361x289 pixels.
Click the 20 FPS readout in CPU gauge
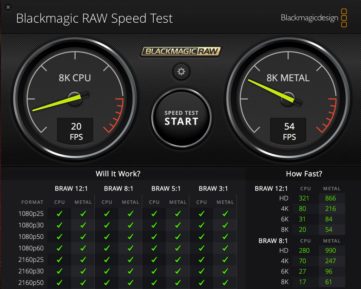(x=75, y=131)
